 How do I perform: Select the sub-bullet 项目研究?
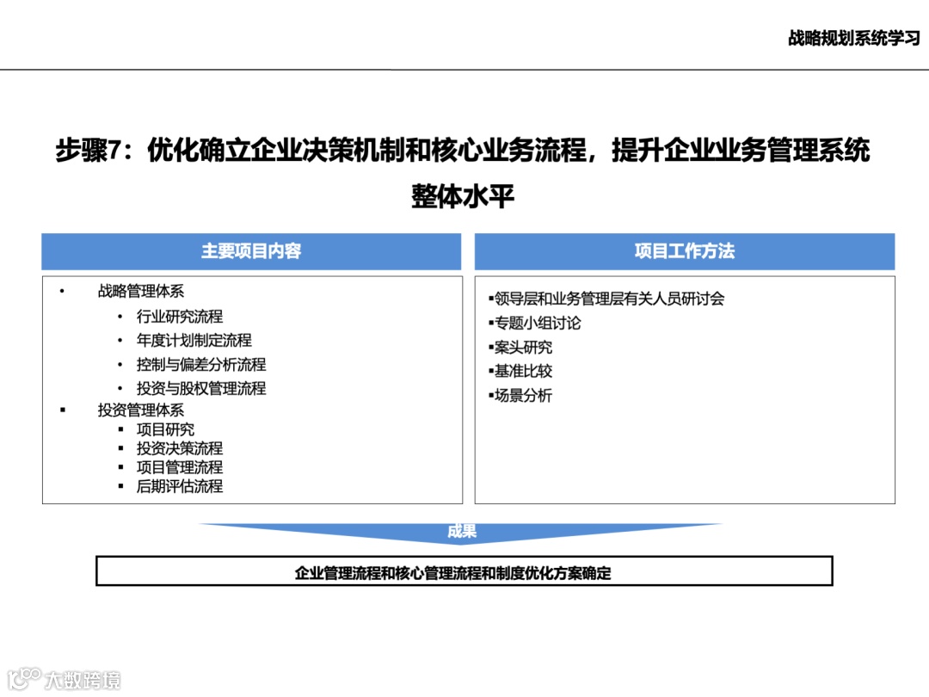click(x=165, y=429)
